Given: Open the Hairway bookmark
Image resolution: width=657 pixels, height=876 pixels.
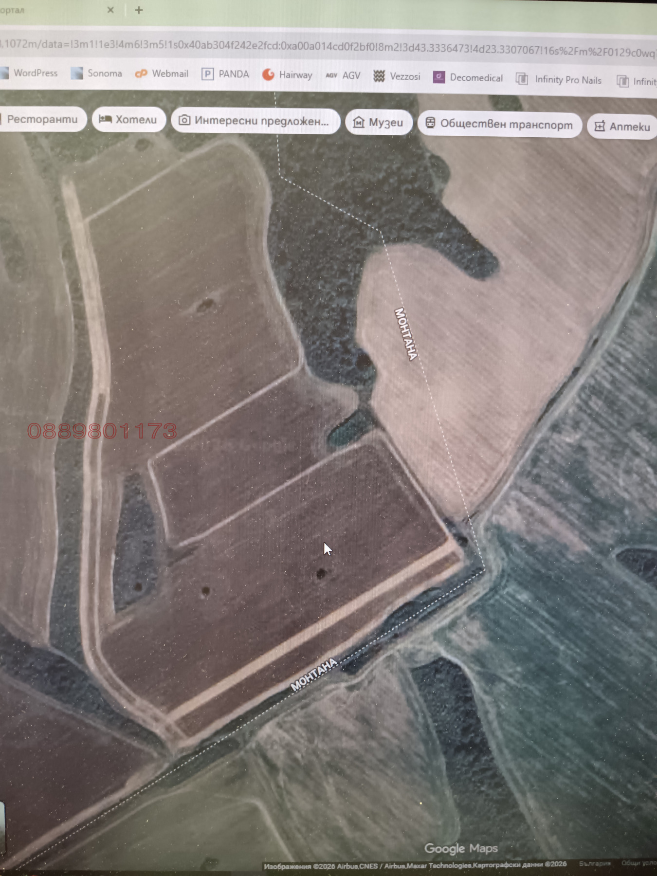Looking at the screenshot, I should click(x=288, y=75).
